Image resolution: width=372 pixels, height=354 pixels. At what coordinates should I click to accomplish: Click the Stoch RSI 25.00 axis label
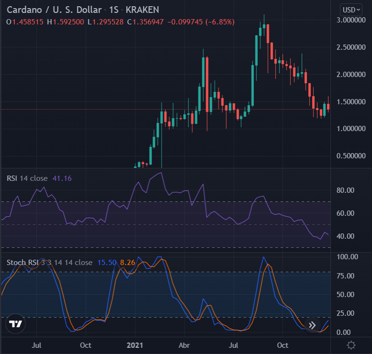[x=345, y=313]
